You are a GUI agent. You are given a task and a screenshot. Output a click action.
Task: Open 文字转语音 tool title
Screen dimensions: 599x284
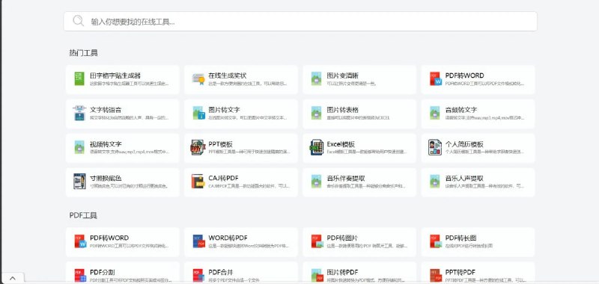(106, 110)
